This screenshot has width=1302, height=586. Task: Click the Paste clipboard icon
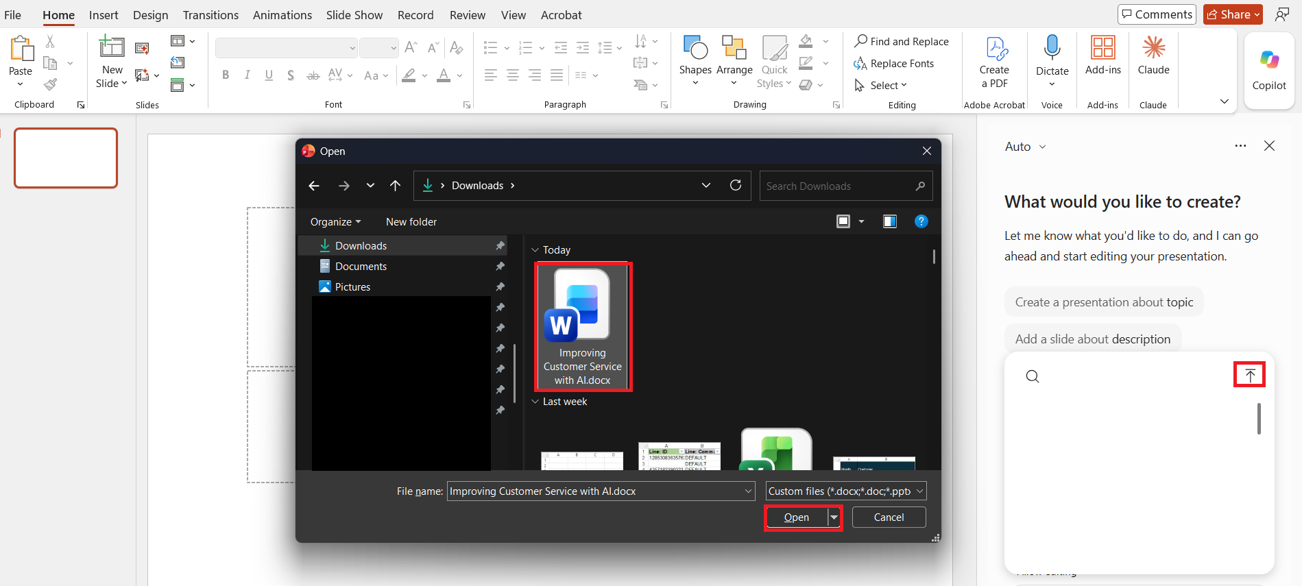click(x=21, y=49)
